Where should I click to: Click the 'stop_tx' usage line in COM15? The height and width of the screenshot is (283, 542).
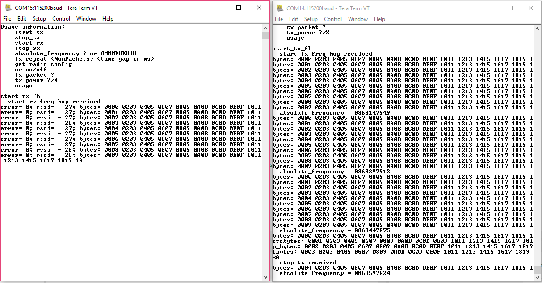(27, 37)
